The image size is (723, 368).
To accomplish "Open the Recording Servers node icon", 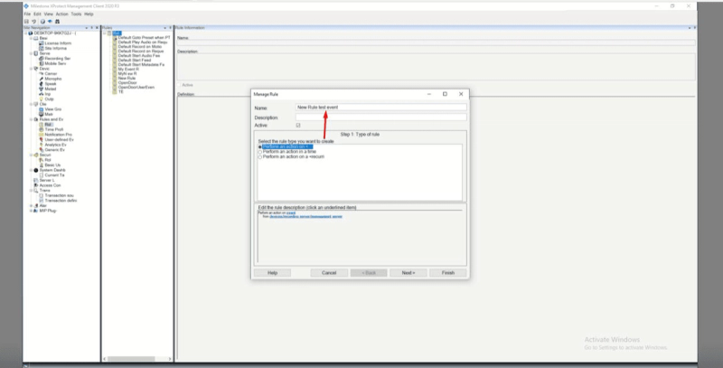I will [x=42, y=59].
